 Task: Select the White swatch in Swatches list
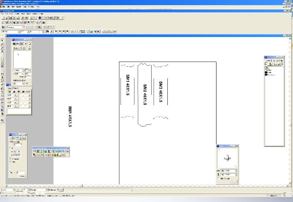pos(268,70)
